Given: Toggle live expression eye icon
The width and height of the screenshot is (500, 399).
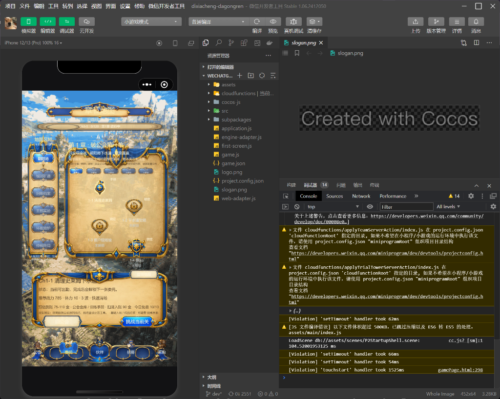Looking at the screenshot, I should click(370, 207).
